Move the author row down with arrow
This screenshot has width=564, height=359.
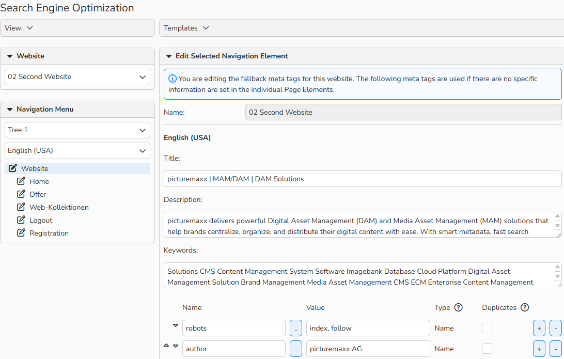176,346
